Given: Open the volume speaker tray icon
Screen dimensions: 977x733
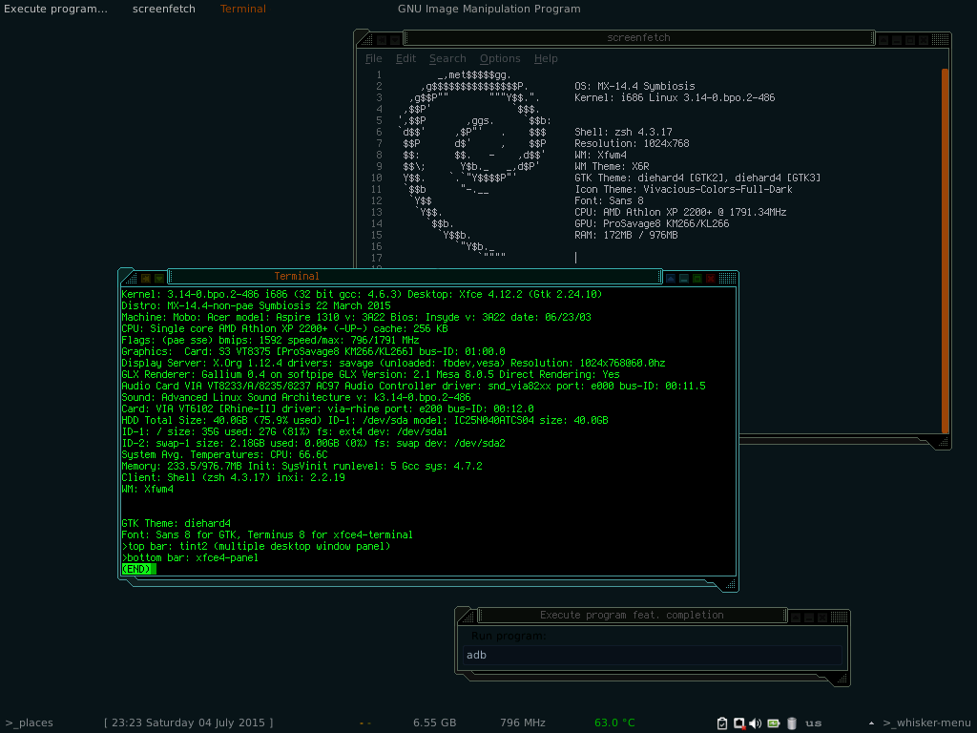Looking at the screenshot, I should click(756, 723).
